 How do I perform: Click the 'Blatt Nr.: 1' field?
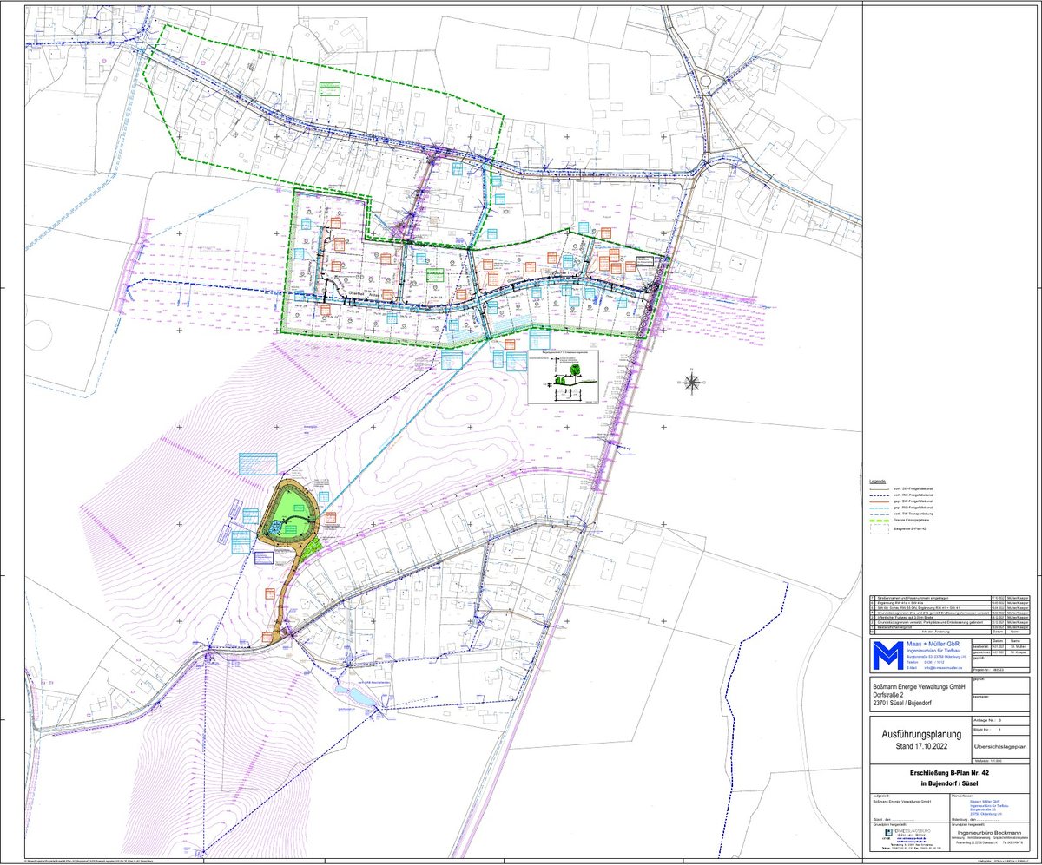[x=1000, y=730]
